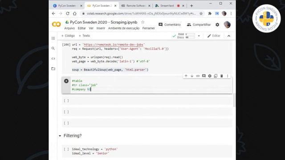The image size is (285, 160).
Task: Click the soup = BeautifulSoup code line
Action: tap(110, 70)
